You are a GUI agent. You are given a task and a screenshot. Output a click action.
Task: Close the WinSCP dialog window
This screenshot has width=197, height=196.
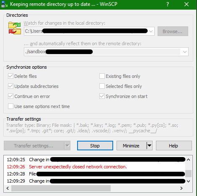(x=187, y=4)
